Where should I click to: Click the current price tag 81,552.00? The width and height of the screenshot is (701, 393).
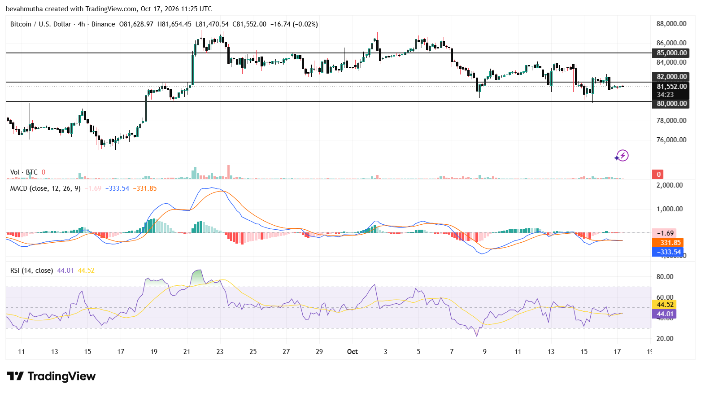(x=670, y=87)
